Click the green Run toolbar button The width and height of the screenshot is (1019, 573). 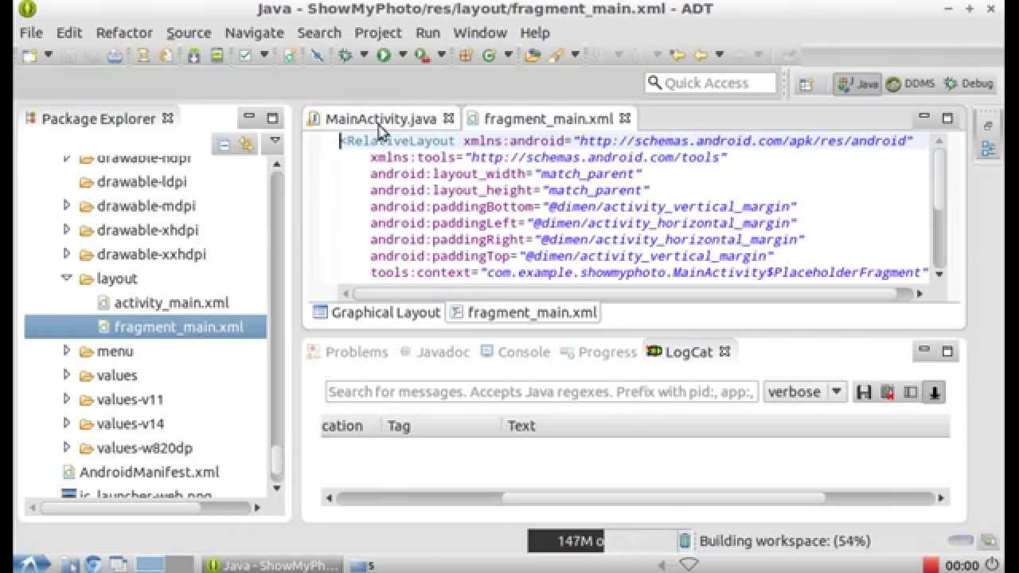(x=384, y=55)
